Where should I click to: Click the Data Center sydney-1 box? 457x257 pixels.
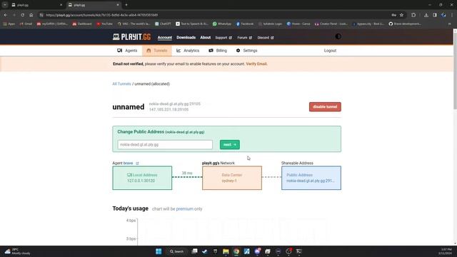click(x=232, y=178)
